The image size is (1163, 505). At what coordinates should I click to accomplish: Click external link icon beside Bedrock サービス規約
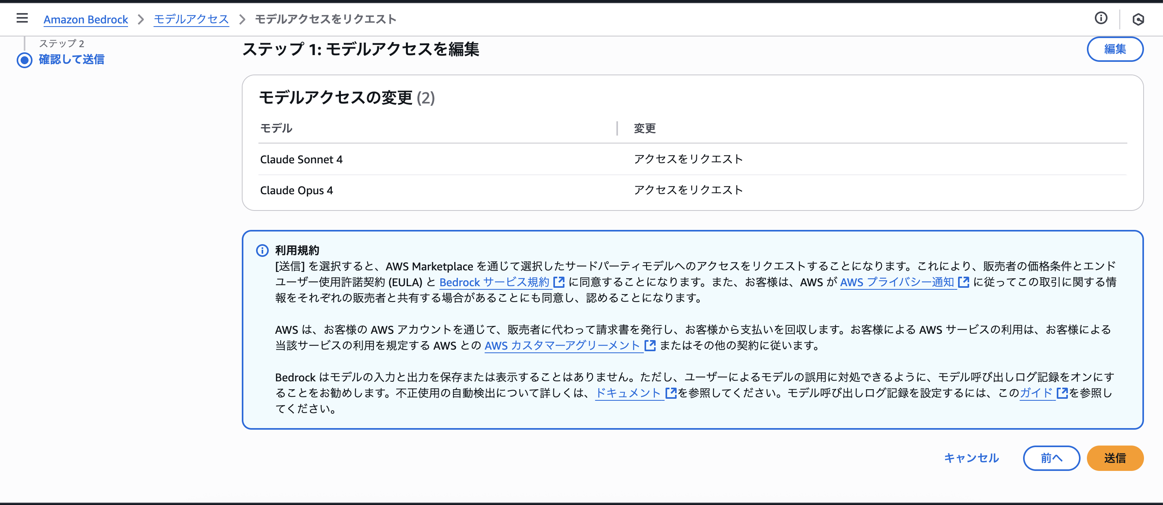point(559,282)
